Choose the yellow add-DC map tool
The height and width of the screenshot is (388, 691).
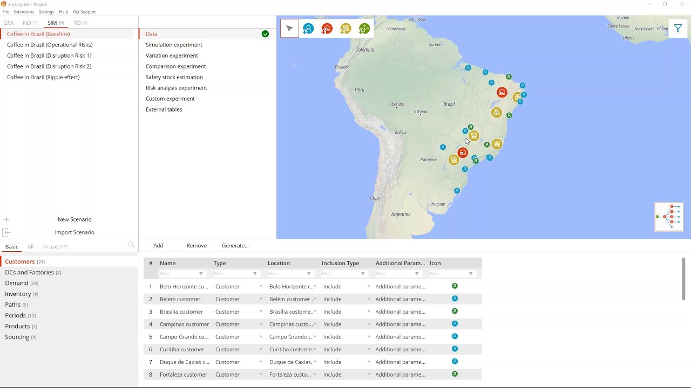(x=345, y=29)
